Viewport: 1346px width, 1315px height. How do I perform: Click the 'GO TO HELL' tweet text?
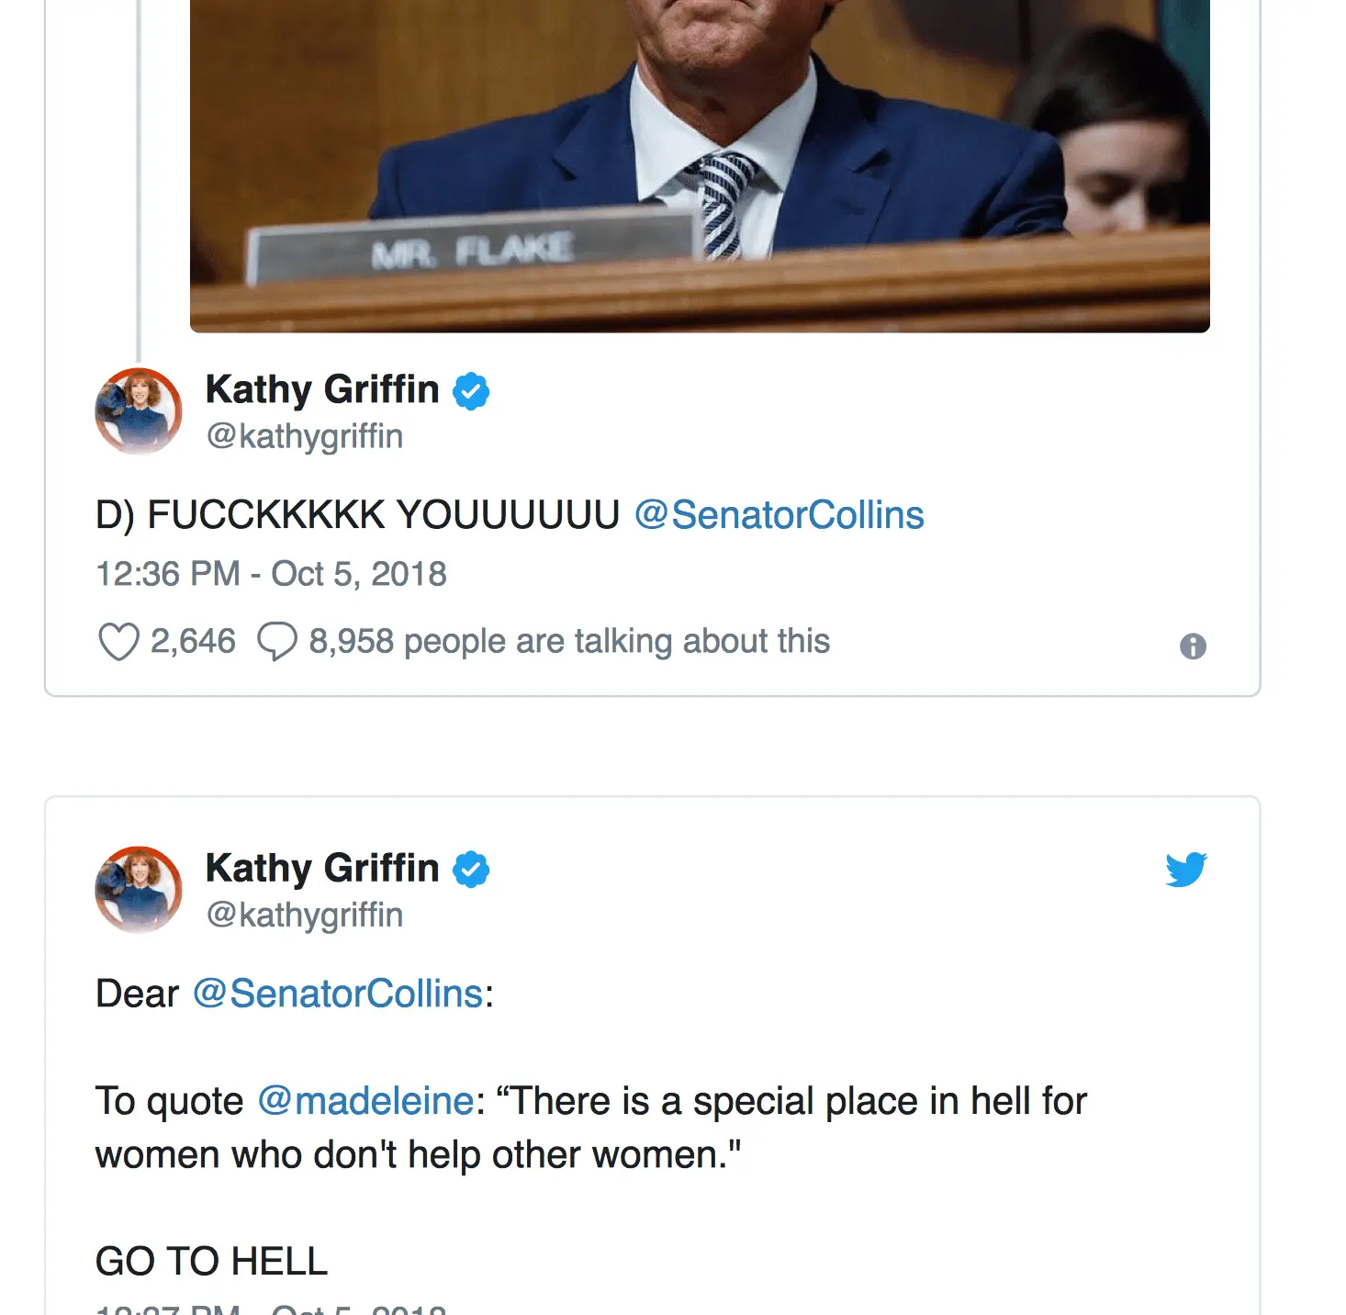[212, 1262]
